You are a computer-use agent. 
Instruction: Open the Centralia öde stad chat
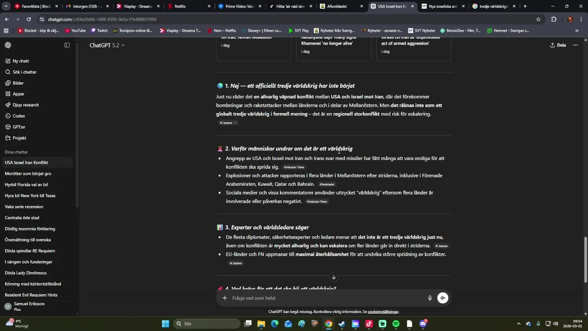37,218
